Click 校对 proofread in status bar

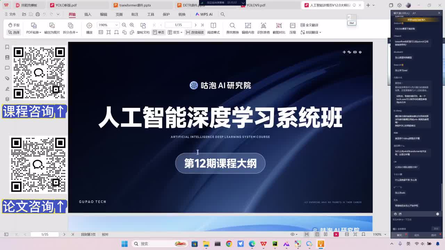click(105, 234)
